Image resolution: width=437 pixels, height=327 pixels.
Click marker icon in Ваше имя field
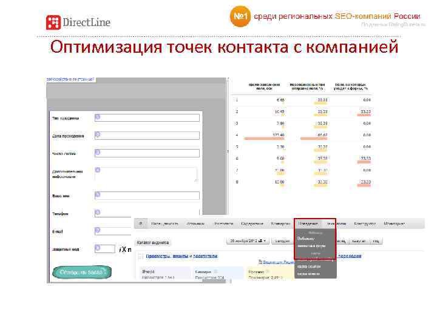pos(98,194)
